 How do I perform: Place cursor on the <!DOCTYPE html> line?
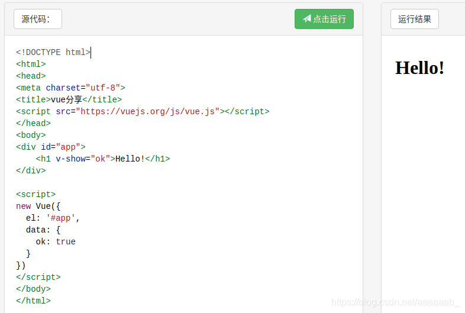pos(53,52)
